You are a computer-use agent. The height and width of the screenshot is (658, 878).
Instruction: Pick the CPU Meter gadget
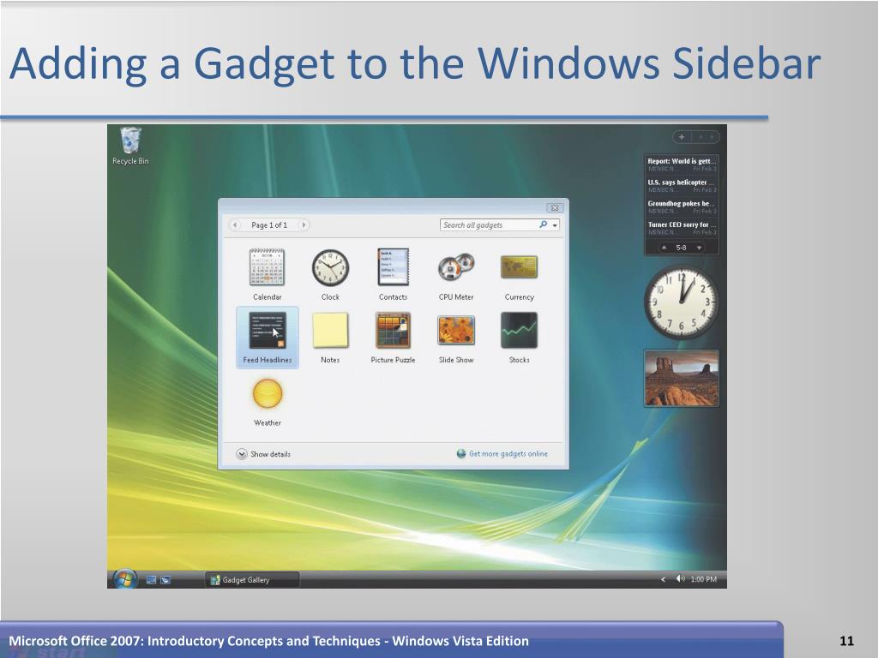(x=456, y=267)
